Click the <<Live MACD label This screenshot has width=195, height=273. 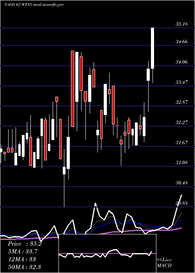164,263
